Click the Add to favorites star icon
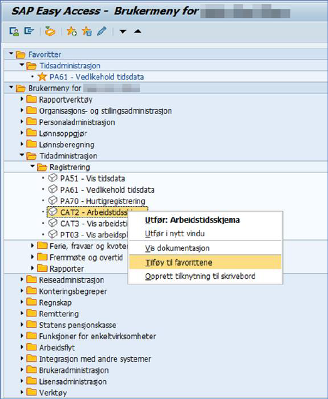The image size is (328, 399). 71,31
